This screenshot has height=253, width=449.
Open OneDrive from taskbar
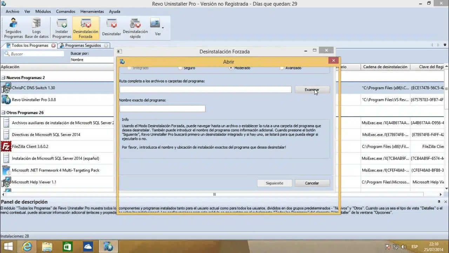[x=88, y=246]
